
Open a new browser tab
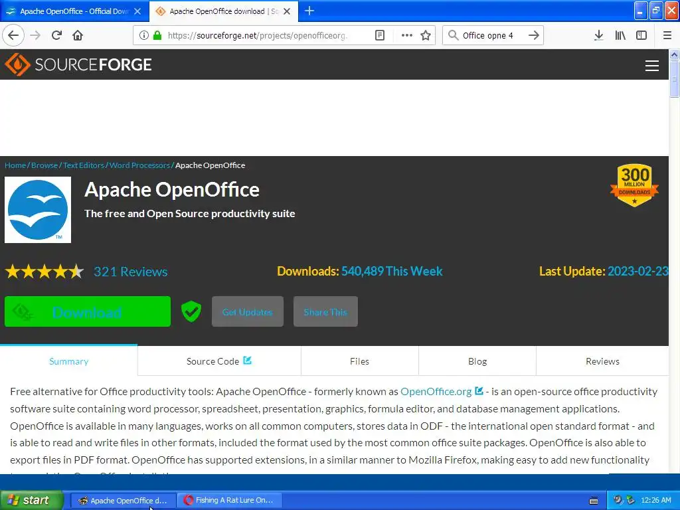click(x=309, y=11)
